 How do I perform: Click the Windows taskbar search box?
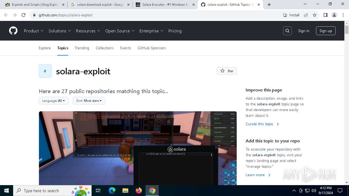[x=53, y=191]
